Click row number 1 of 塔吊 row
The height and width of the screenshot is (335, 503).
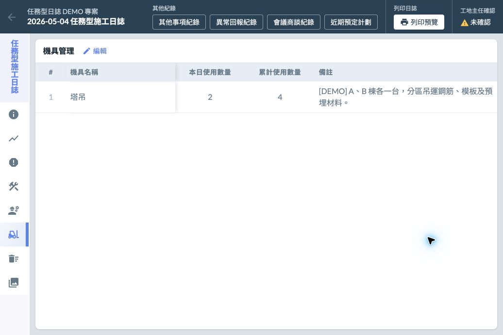(x=50, y=97)
